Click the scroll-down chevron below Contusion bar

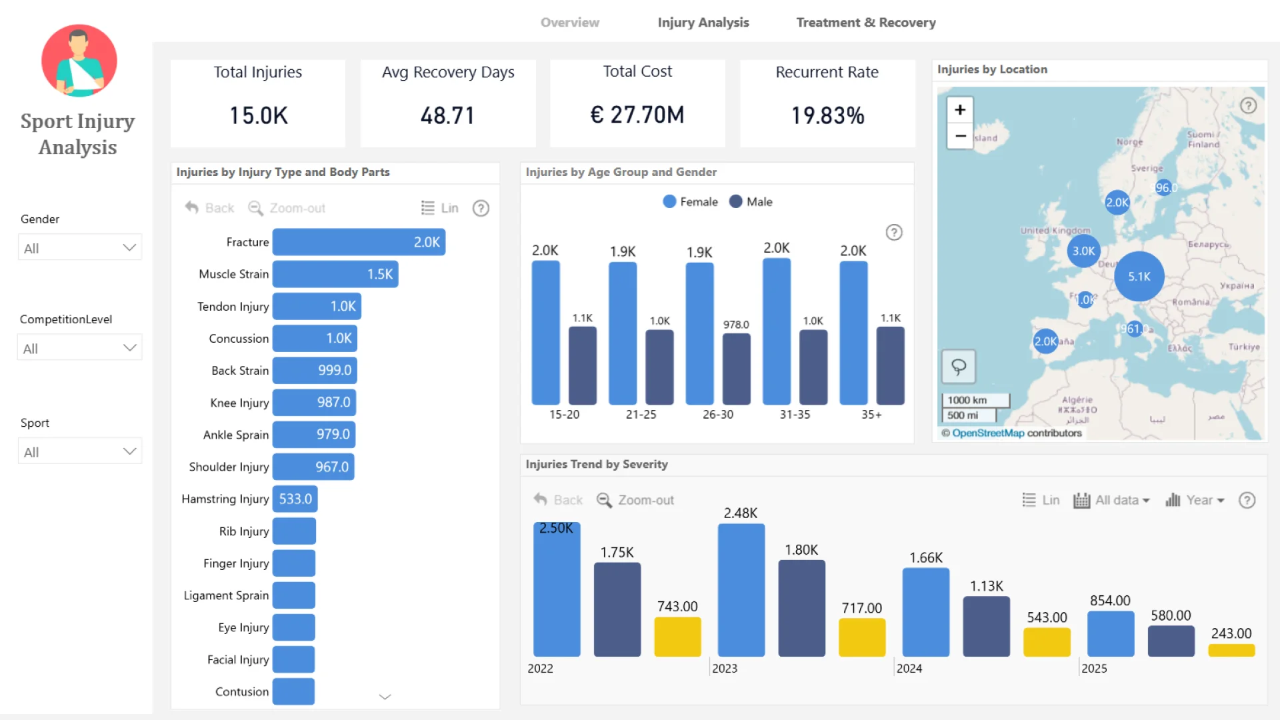click(x=385, y=697)
